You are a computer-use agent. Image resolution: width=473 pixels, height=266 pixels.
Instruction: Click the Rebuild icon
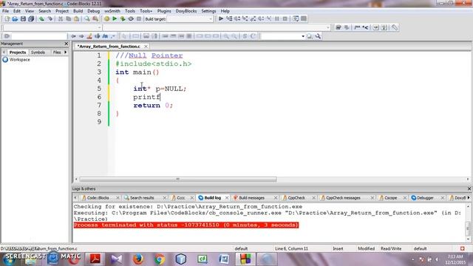131,18
